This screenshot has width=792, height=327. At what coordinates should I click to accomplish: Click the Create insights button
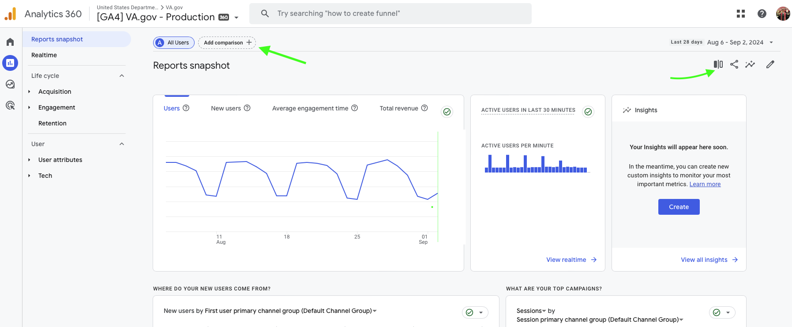[x=679, y=207]
